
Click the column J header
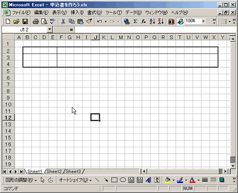[x=95, y=37]
